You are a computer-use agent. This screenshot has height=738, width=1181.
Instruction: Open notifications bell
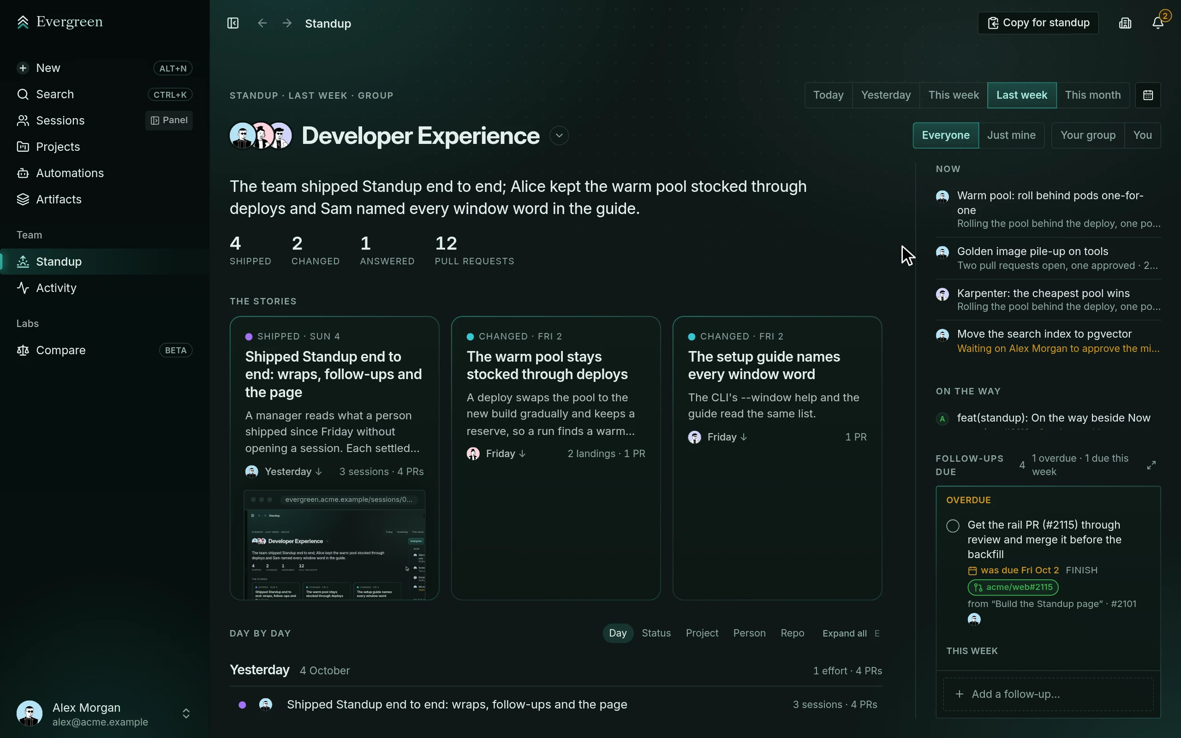point(1157,23)
